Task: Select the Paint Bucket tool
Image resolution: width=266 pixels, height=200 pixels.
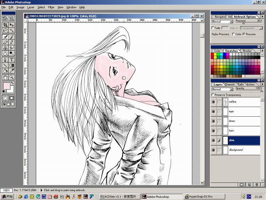Action: pyautogui.click(x=5, y=71)
